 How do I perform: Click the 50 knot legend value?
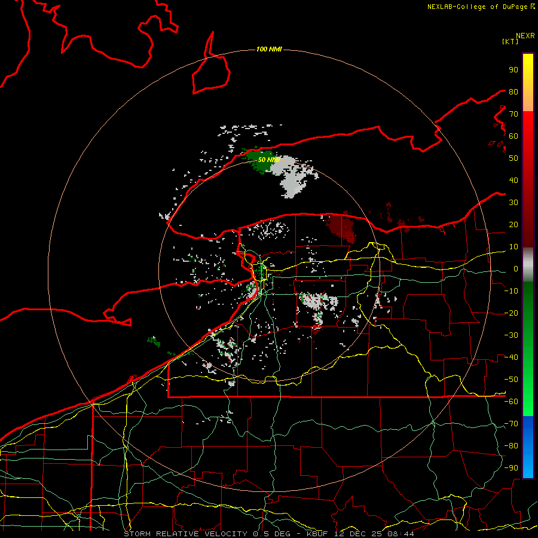coord(513,158)
